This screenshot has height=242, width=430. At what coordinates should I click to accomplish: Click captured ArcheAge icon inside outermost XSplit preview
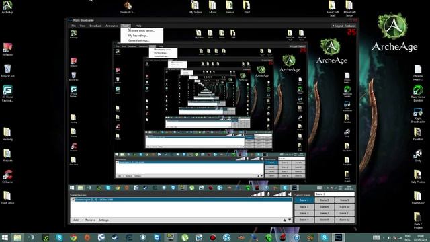pyautogui.click(x=73, y=34)
